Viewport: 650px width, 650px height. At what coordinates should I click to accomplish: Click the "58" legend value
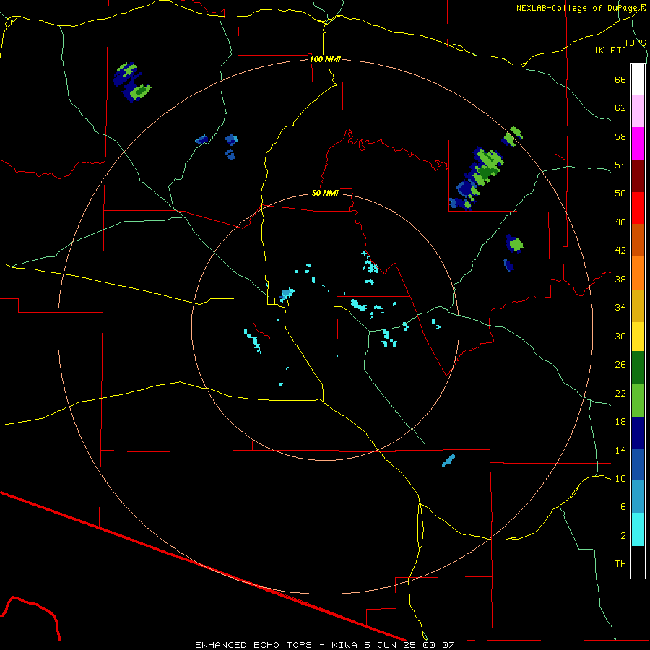[x=620, y=136]
